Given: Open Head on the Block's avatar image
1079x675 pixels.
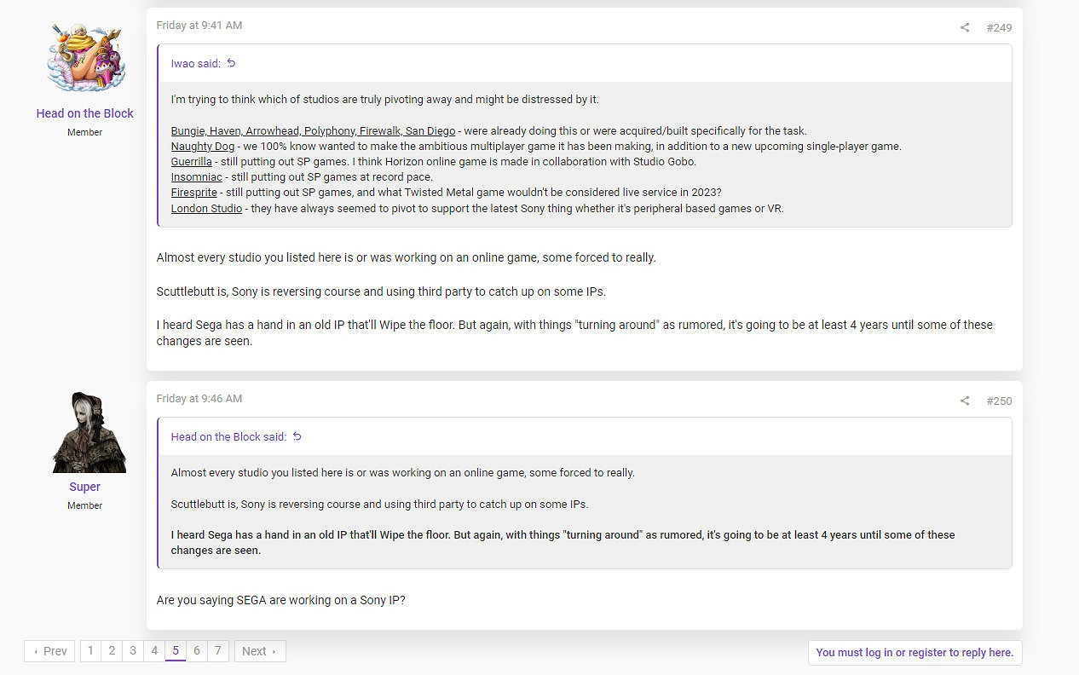Looking at the screenshot, I should [x=85, y=56].
